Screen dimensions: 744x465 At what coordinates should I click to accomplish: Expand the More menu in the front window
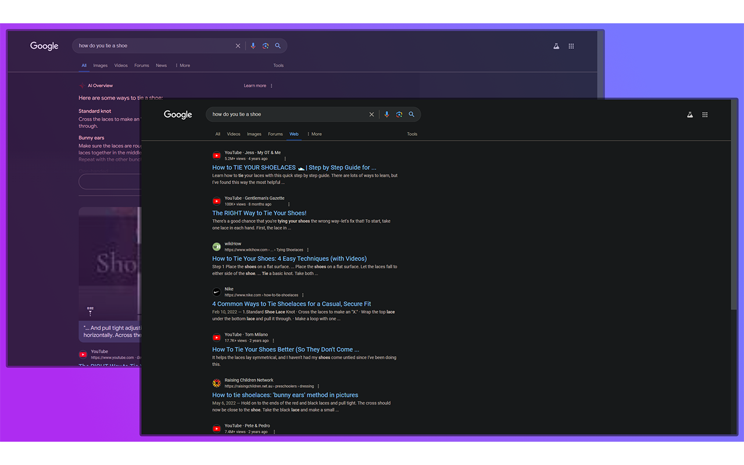tap(314, 134)
